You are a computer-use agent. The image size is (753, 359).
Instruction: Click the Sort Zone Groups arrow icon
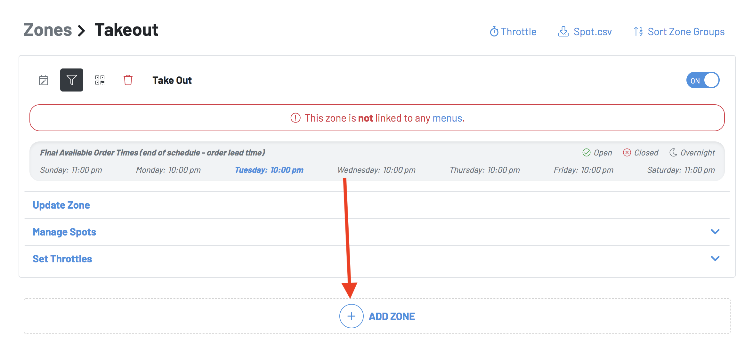tap(638, 32)
